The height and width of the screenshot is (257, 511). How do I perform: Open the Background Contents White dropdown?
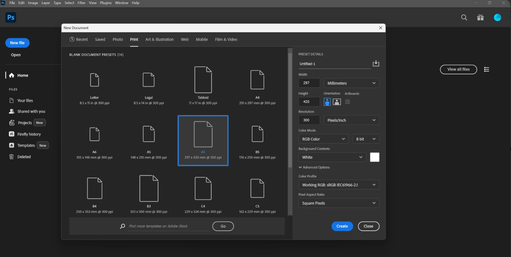pos(332,157)
